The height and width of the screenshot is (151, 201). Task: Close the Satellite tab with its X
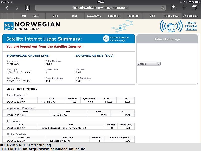pos(184,16)
